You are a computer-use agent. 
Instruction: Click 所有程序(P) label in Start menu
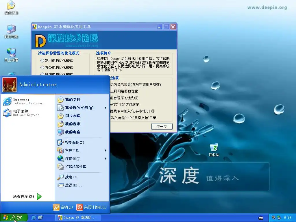pos(24,197)
